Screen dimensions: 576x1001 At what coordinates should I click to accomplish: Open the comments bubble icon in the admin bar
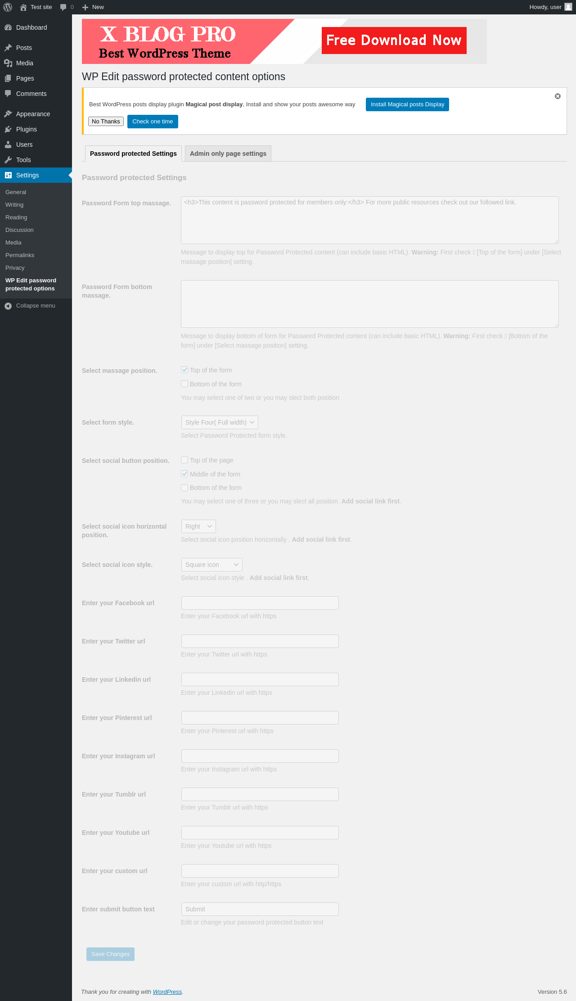(63, 7)
